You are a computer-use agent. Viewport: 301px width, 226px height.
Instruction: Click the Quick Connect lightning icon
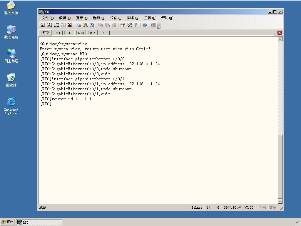49,25
